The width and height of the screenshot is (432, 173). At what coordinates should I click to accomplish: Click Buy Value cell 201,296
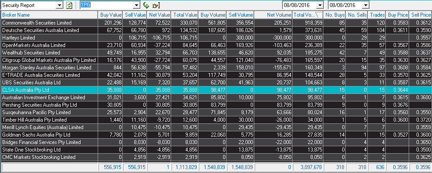(x=110, y=23)
